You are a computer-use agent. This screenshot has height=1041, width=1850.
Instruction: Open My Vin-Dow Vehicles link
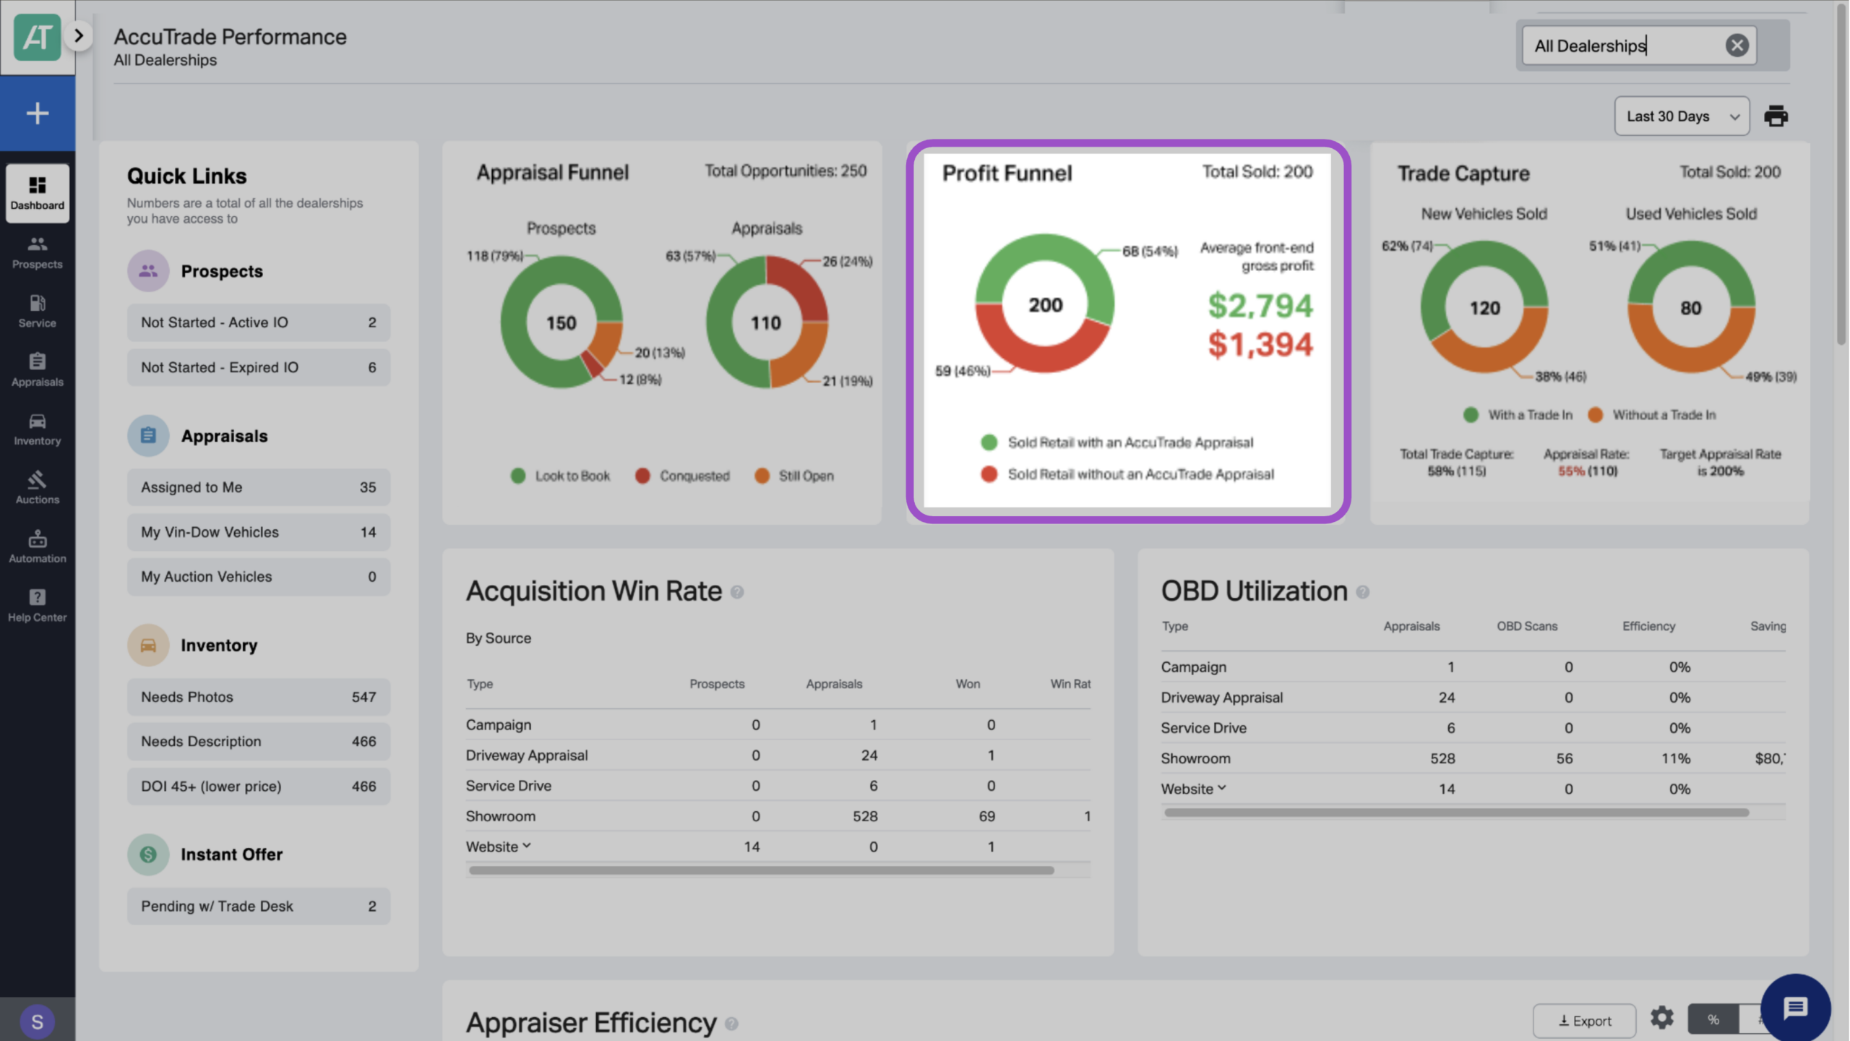coord(259,532)
